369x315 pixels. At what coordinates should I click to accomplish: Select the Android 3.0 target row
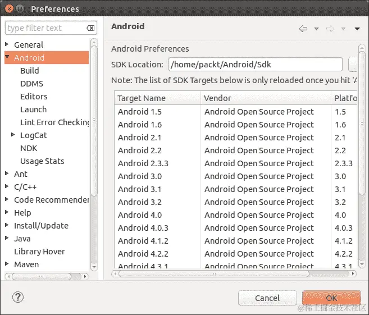point(235,176)
